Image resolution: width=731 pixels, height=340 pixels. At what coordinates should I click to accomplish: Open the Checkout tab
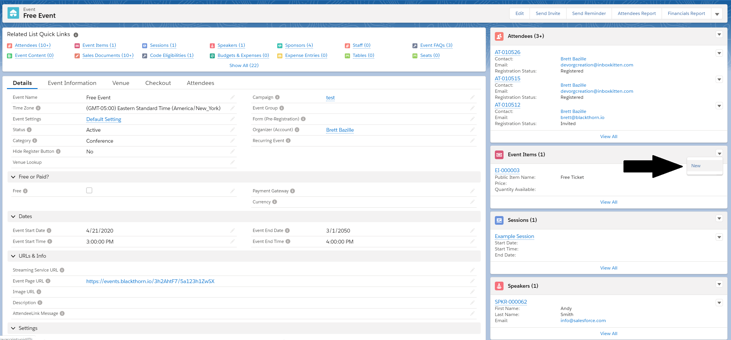point(158,83)
